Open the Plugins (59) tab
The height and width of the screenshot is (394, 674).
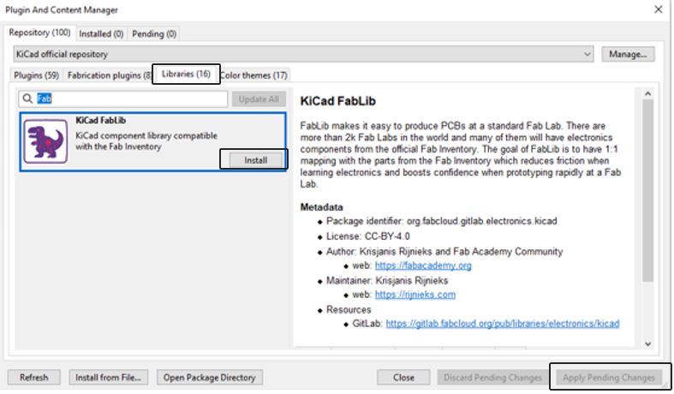(x=34, y=75)
